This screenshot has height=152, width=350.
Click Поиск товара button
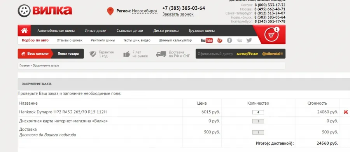[x=68, y=54]
